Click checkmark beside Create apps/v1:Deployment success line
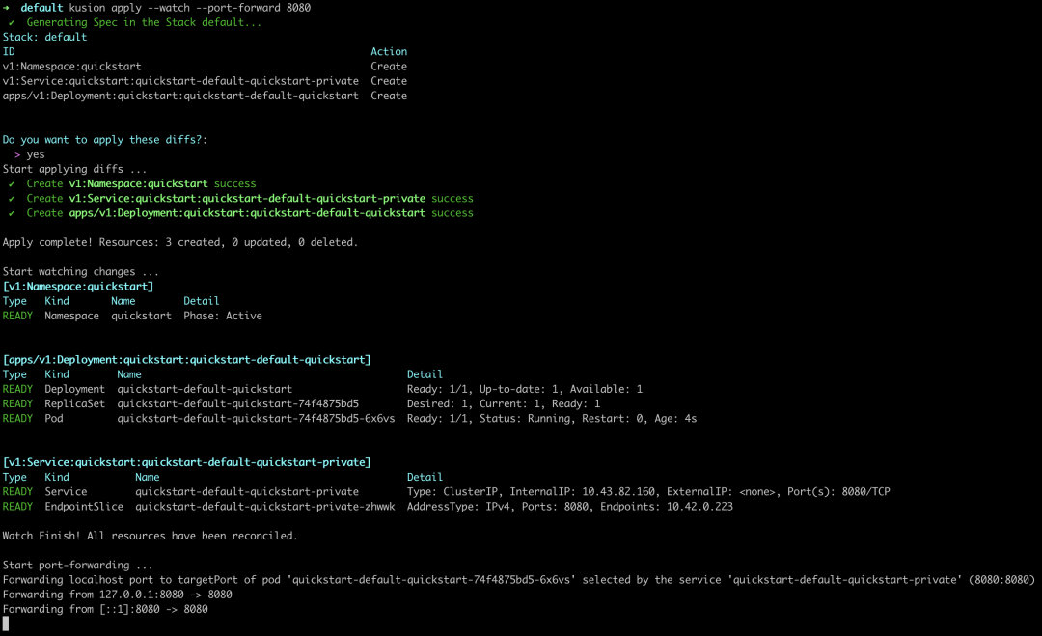The height and width of the screenshot is (636, 1042). (12, 213)
